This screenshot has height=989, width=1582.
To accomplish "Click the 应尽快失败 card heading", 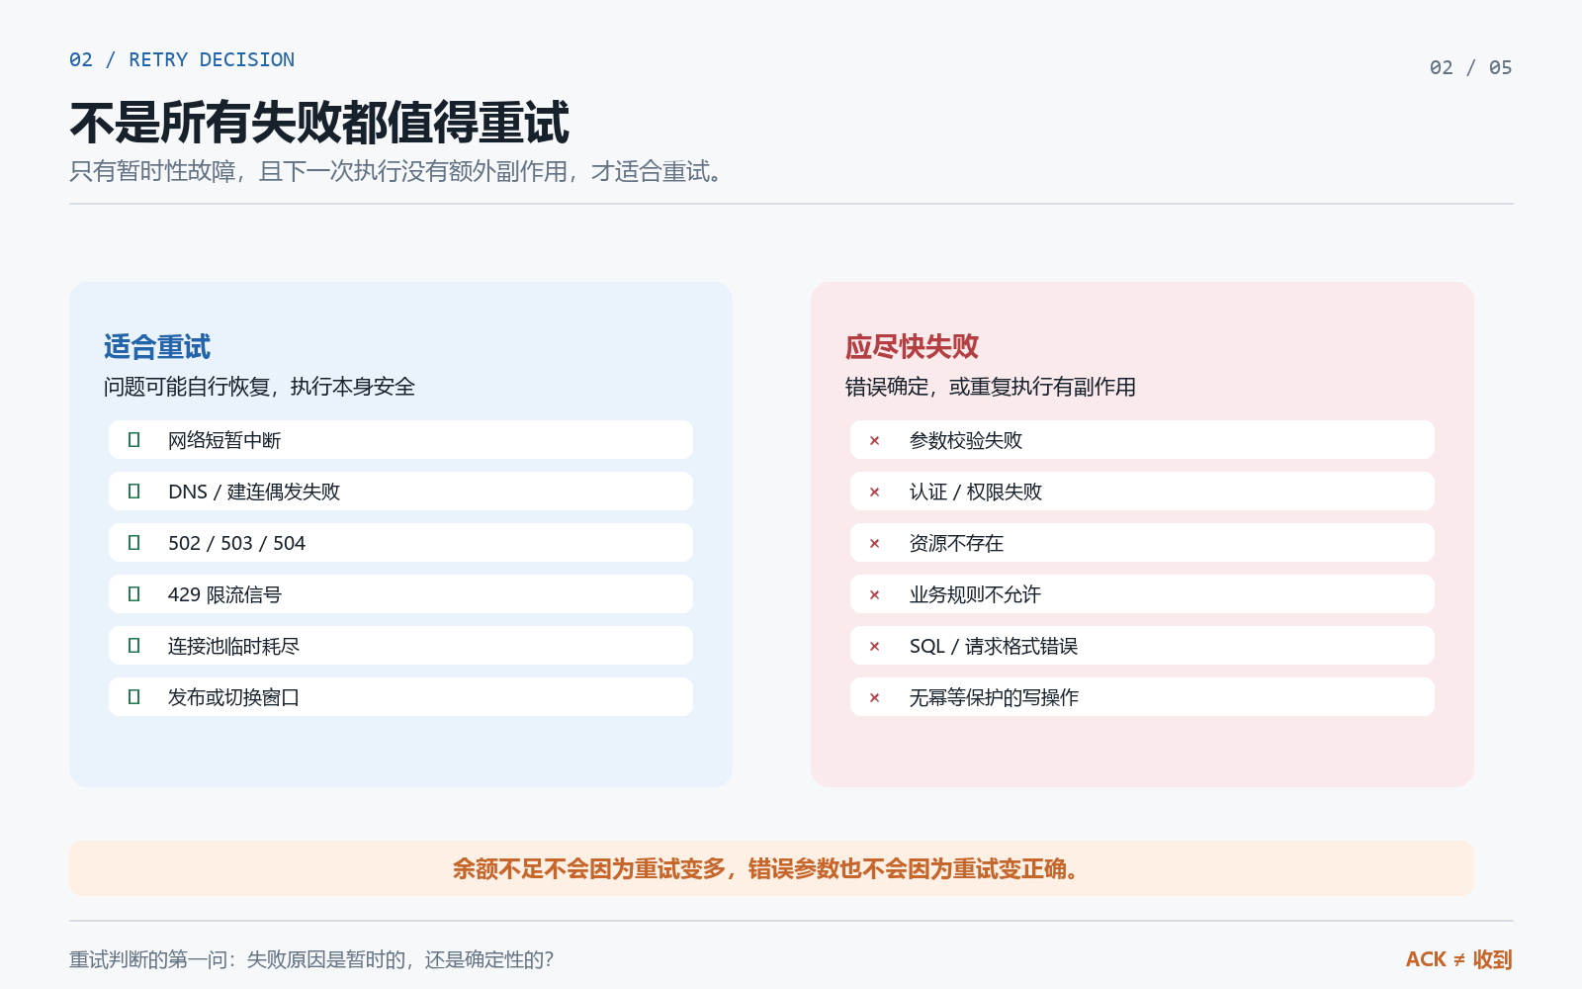I will pos(912,347).
